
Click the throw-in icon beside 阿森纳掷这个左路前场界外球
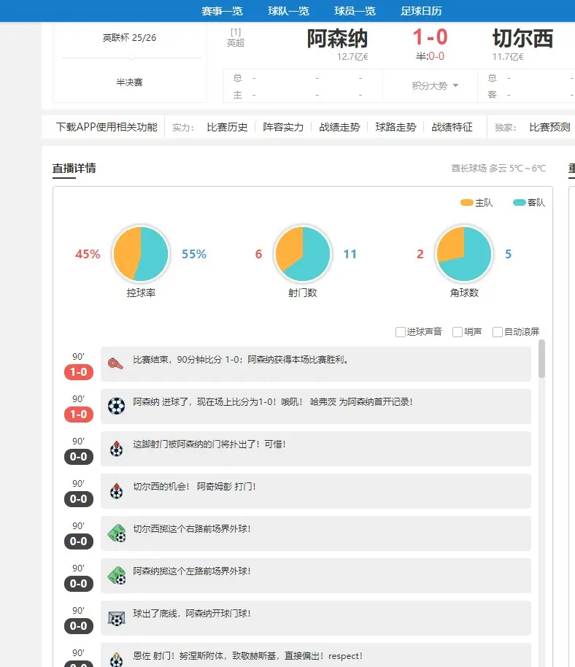pyautogui.click(x=117, y=575)
